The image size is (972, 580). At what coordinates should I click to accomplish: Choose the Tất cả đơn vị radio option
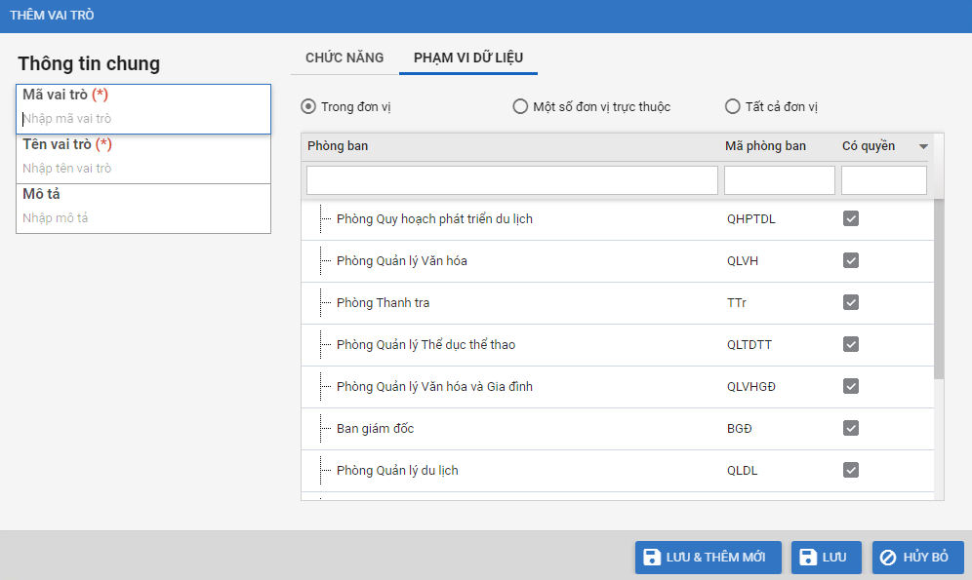(733, 106)
